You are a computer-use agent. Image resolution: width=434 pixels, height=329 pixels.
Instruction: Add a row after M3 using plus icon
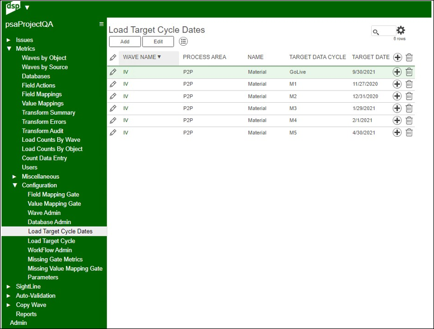click(x=397, y=108)
